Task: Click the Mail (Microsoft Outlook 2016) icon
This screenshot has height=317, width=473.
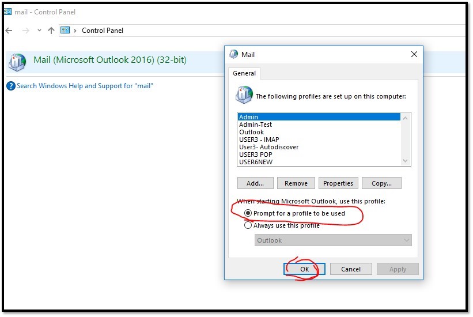Action: coord(17,62)
